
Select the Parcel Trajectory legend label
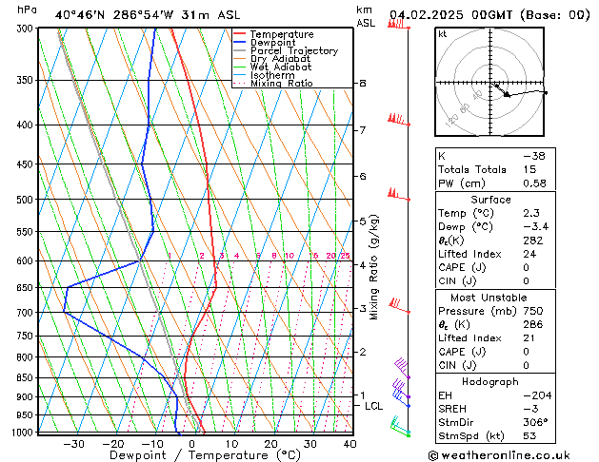click(294, 50)
